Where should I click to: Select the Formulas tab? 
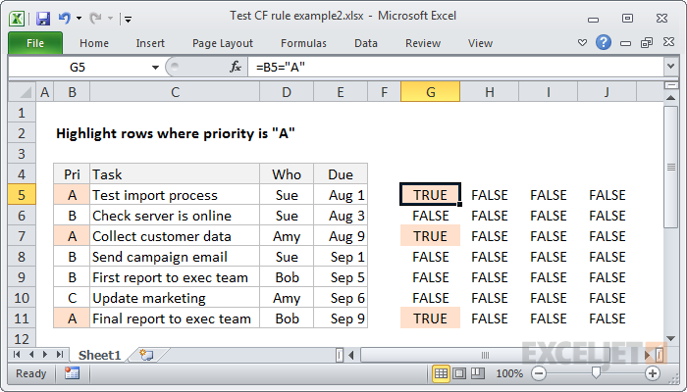click(303, 43)
